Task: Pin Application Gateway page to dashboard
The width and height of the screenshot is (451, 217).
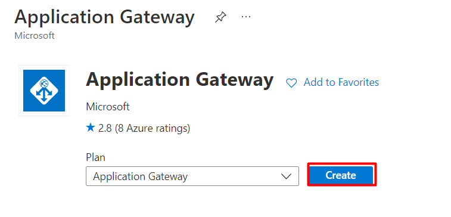Action: coord(220,18)
